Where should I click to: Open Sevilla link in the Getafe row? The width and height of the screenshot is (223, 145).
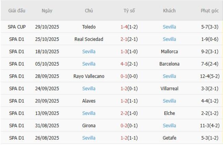pos(89,138)
